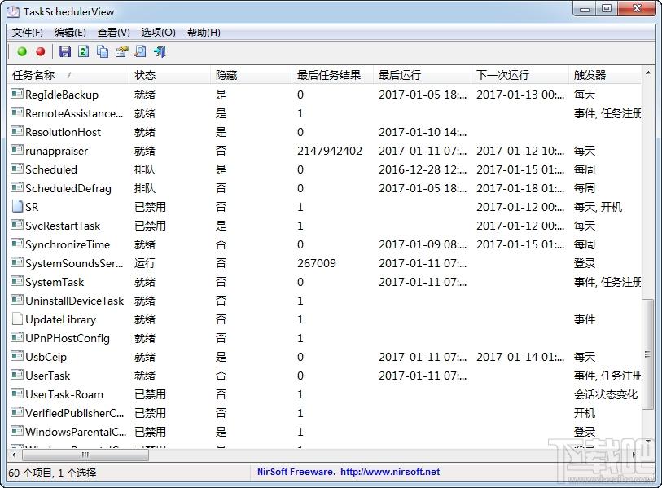
Task: Click the SvcRestartTask row icon
Action: (x=17, y=225)
